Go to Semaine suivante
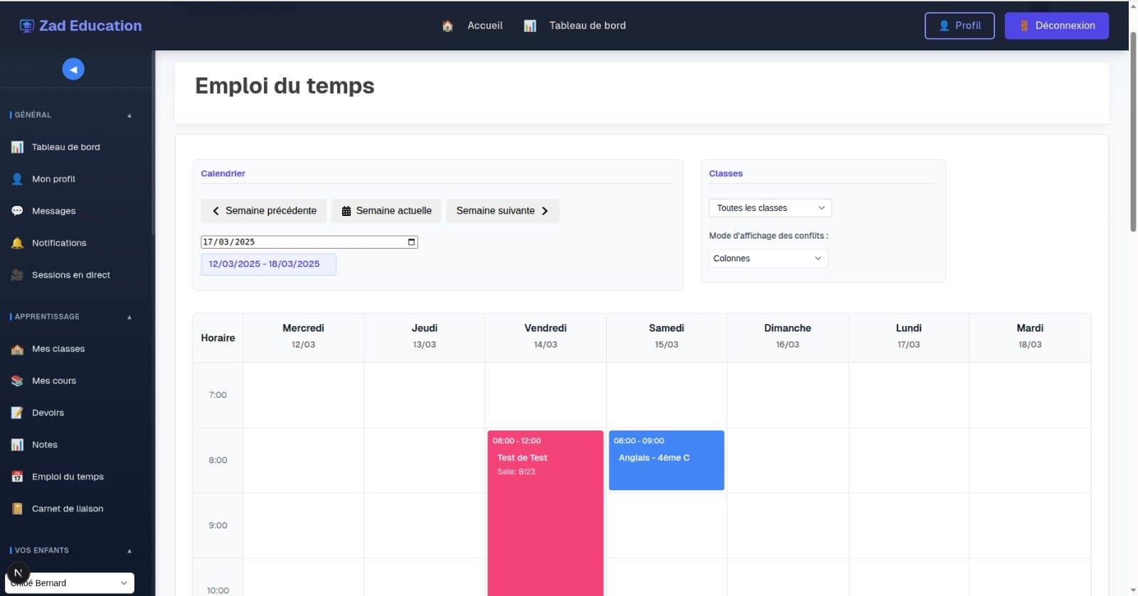The width and height of the screenshot is (1138, 596). pos(502,211)
